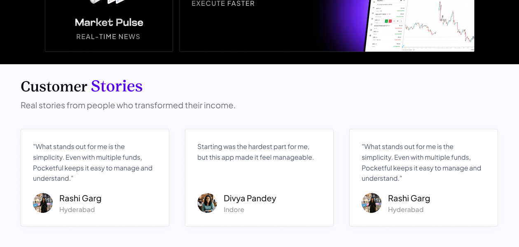Select the EXECUTE FASTER tagline
Screen dimensions: 519x247
click(x=223, y=4)
